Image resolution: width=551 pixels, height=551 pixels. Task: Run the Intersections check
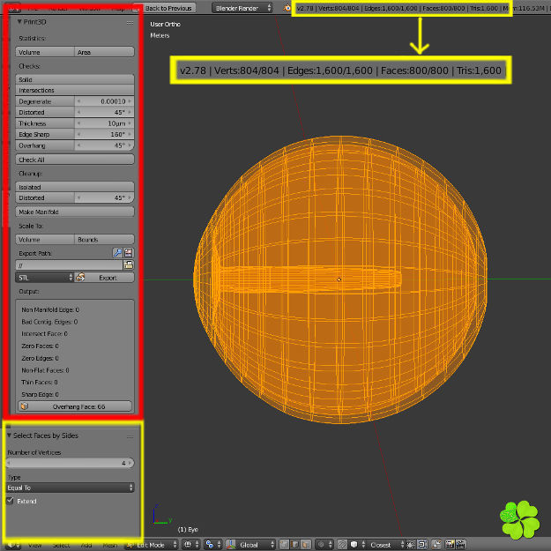75,90
